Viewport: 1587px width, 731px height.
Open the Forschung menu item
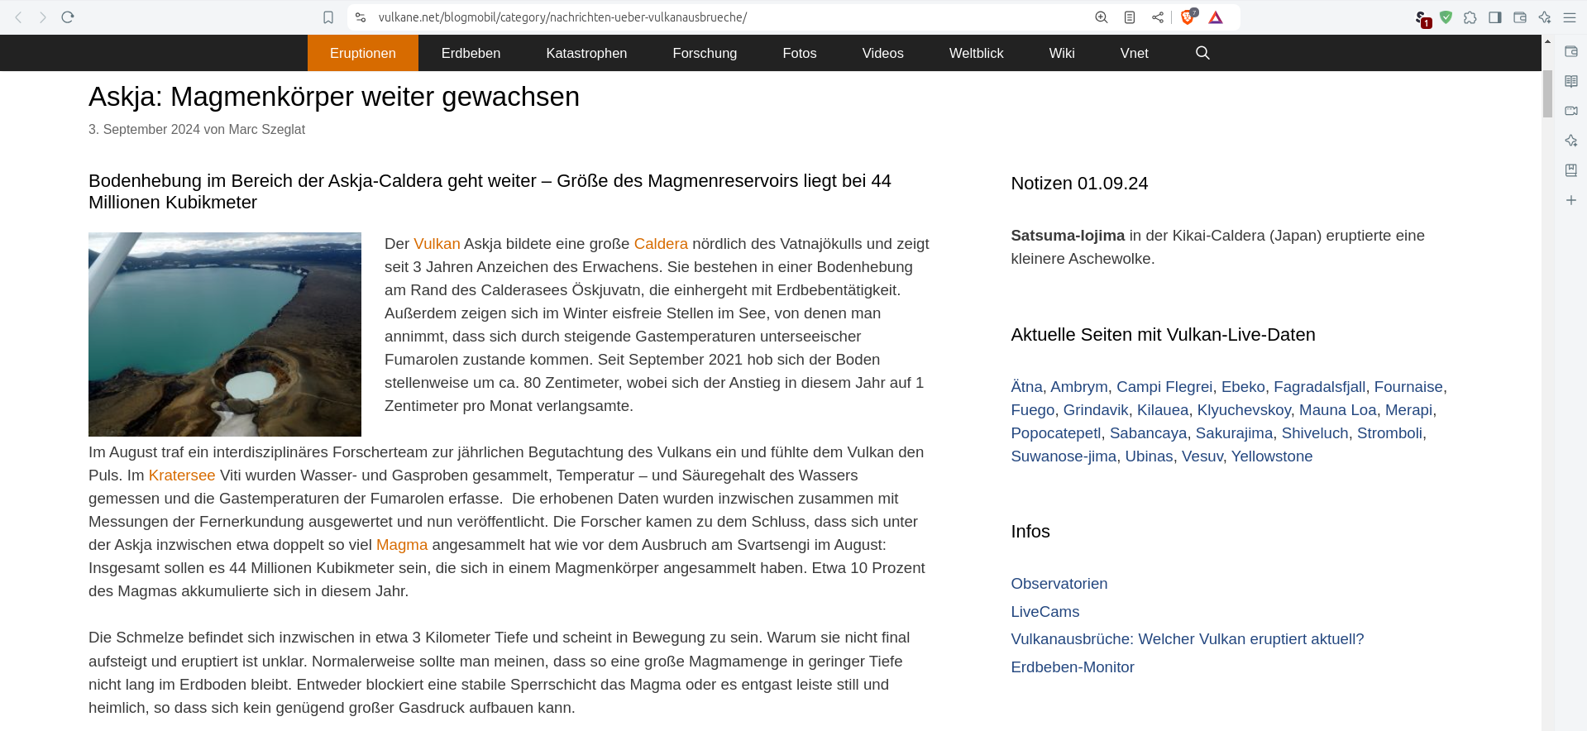coord(705,53)
